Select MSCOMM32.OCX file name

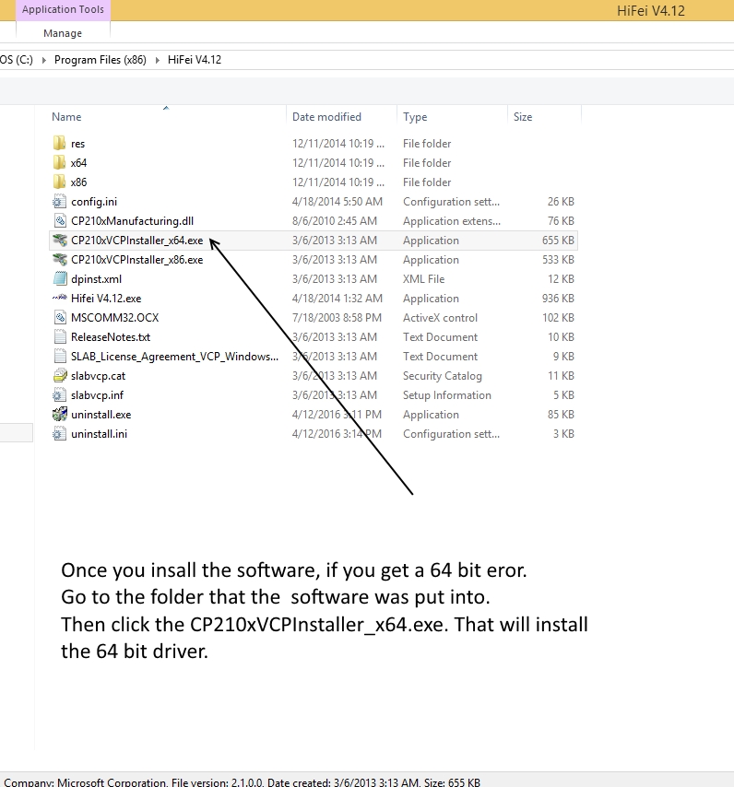pos(115,318)
